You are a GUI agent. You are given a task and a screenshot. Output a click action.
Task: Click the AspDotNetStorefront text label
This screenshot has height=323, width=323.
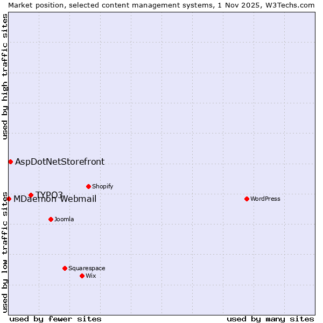[x=60, y=161]
